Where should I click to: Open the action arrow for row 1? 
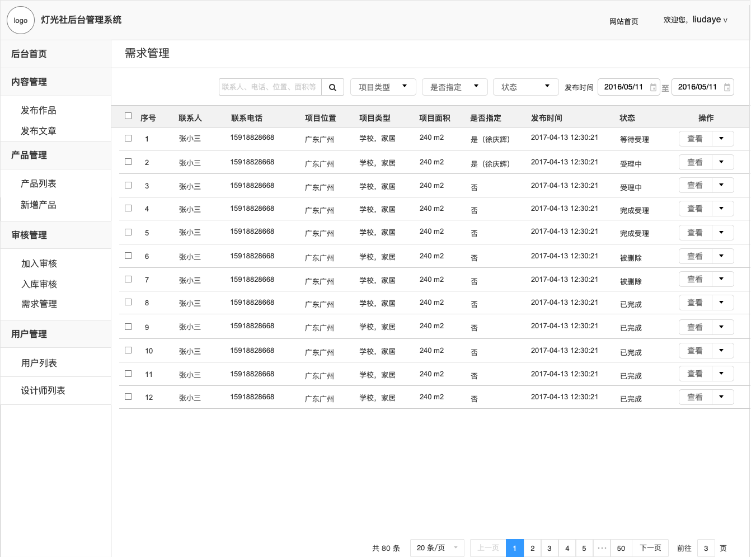[x=722, y=139]
